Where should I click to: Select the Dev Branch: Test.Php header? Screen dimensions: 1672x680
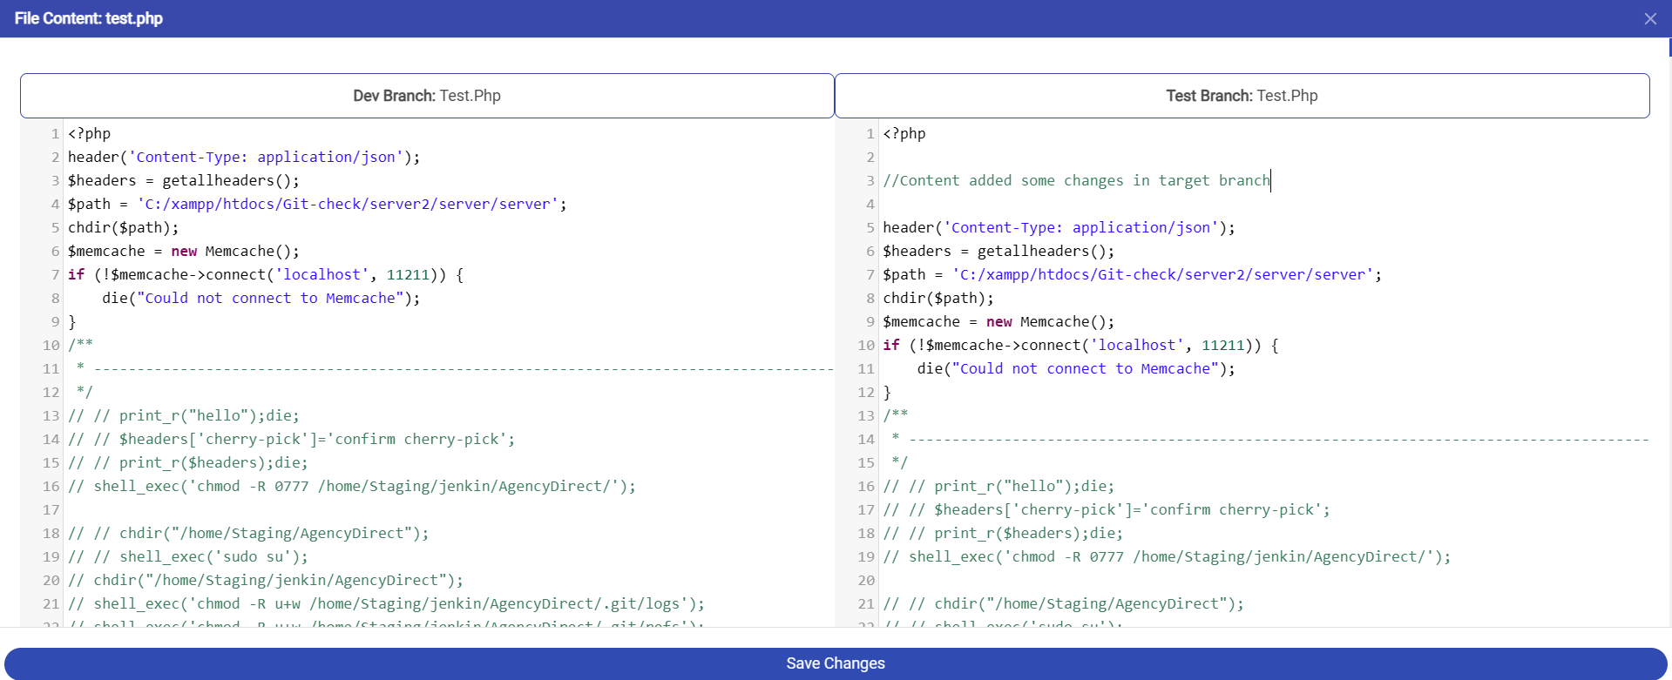tap(427, 96)
